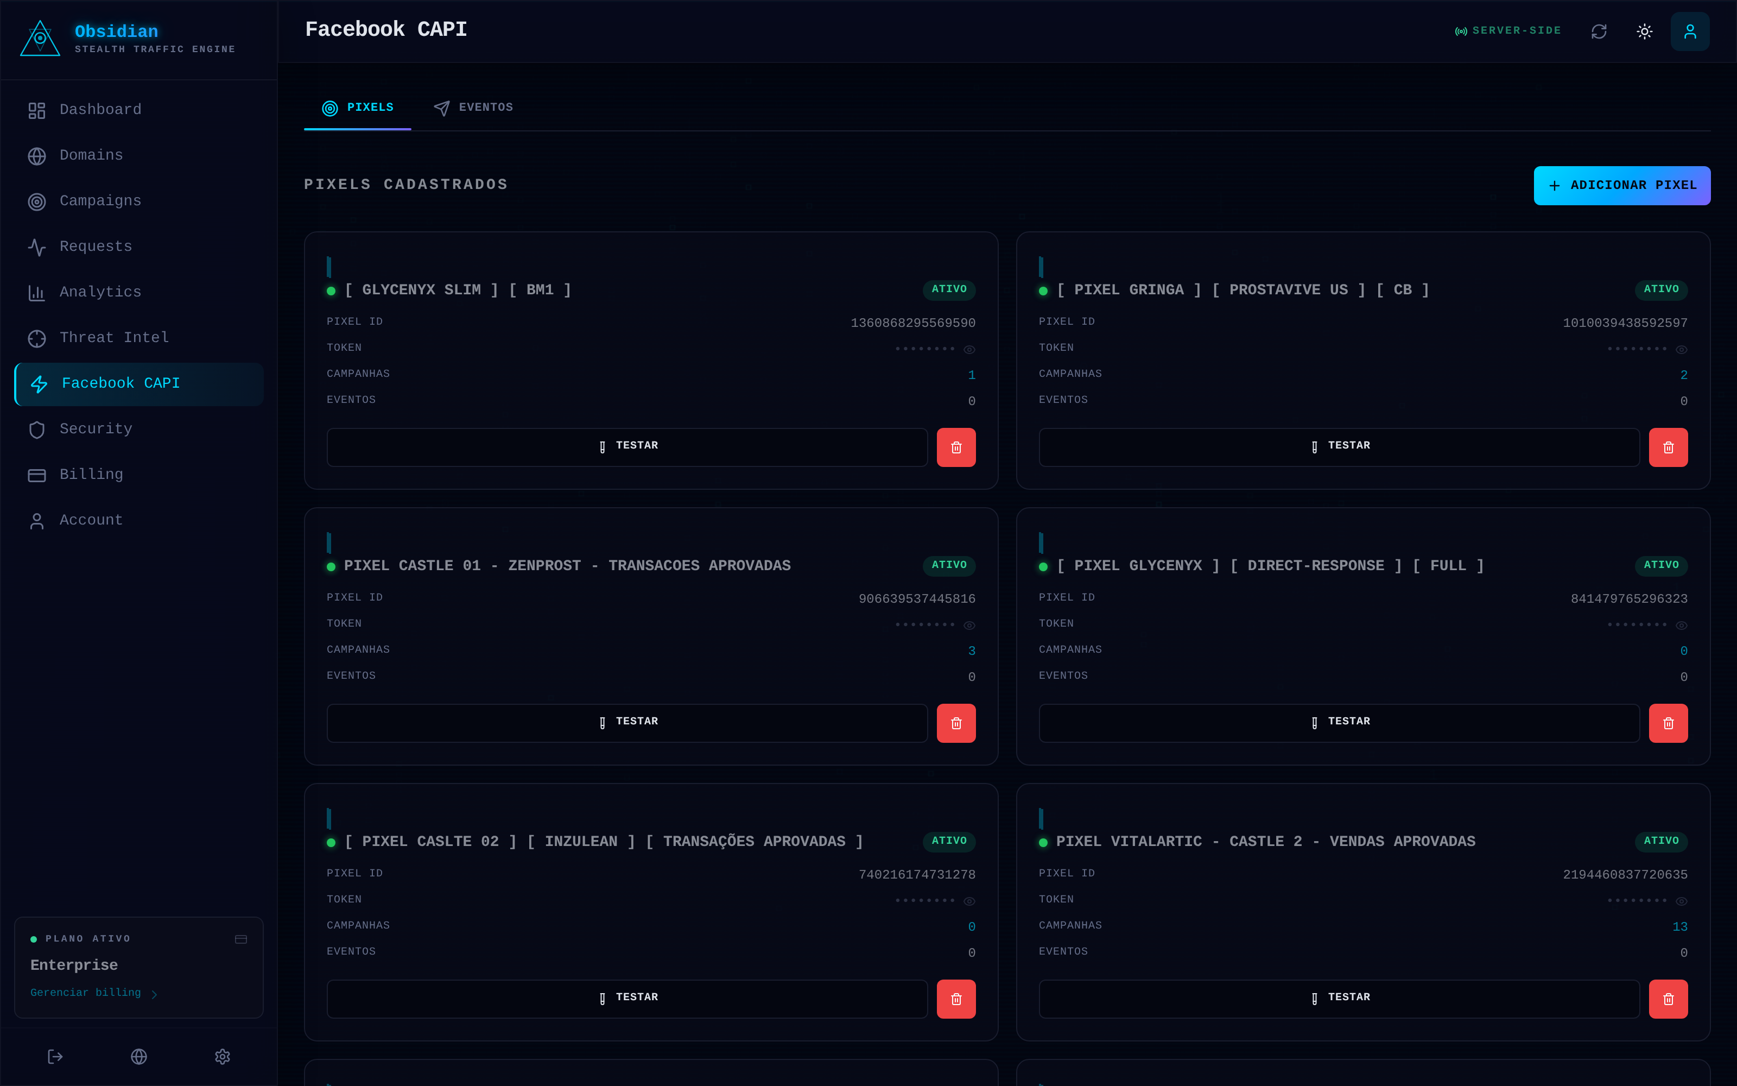Test Pixel Vitalartic Castle 2
Image resolution: width=1737 pixels, height=1086 pixels.
click(x=1339, y=999)
